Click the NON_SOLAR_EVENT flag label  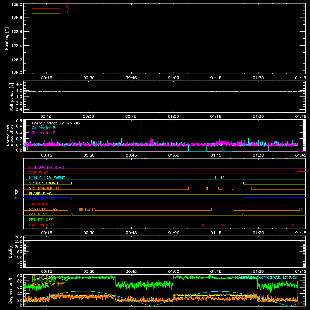[x=47, y=178]
